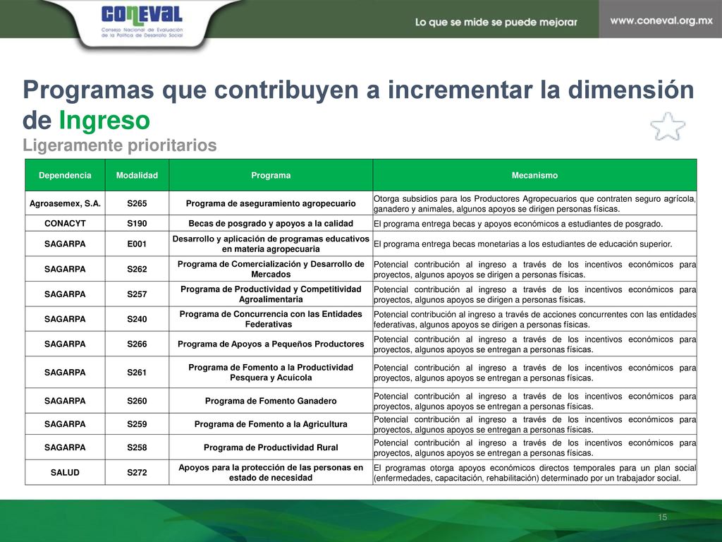Screen dimensions: 722x542
Task: Click 'Programa de Apoyos a Pequeños Productores'
Action: point(271,344)
